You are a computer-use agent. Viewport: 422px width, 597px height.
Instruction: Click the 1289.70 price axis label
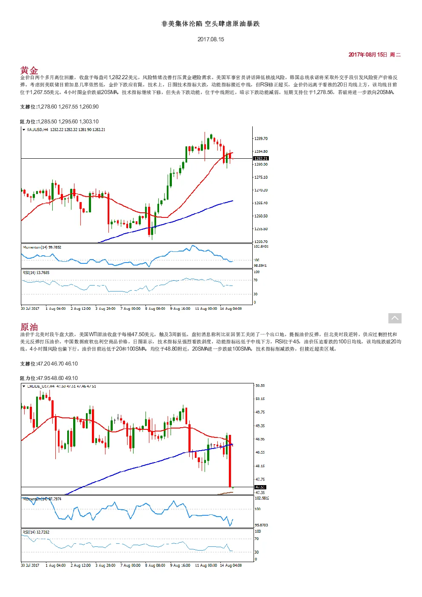tap(261, 139)
